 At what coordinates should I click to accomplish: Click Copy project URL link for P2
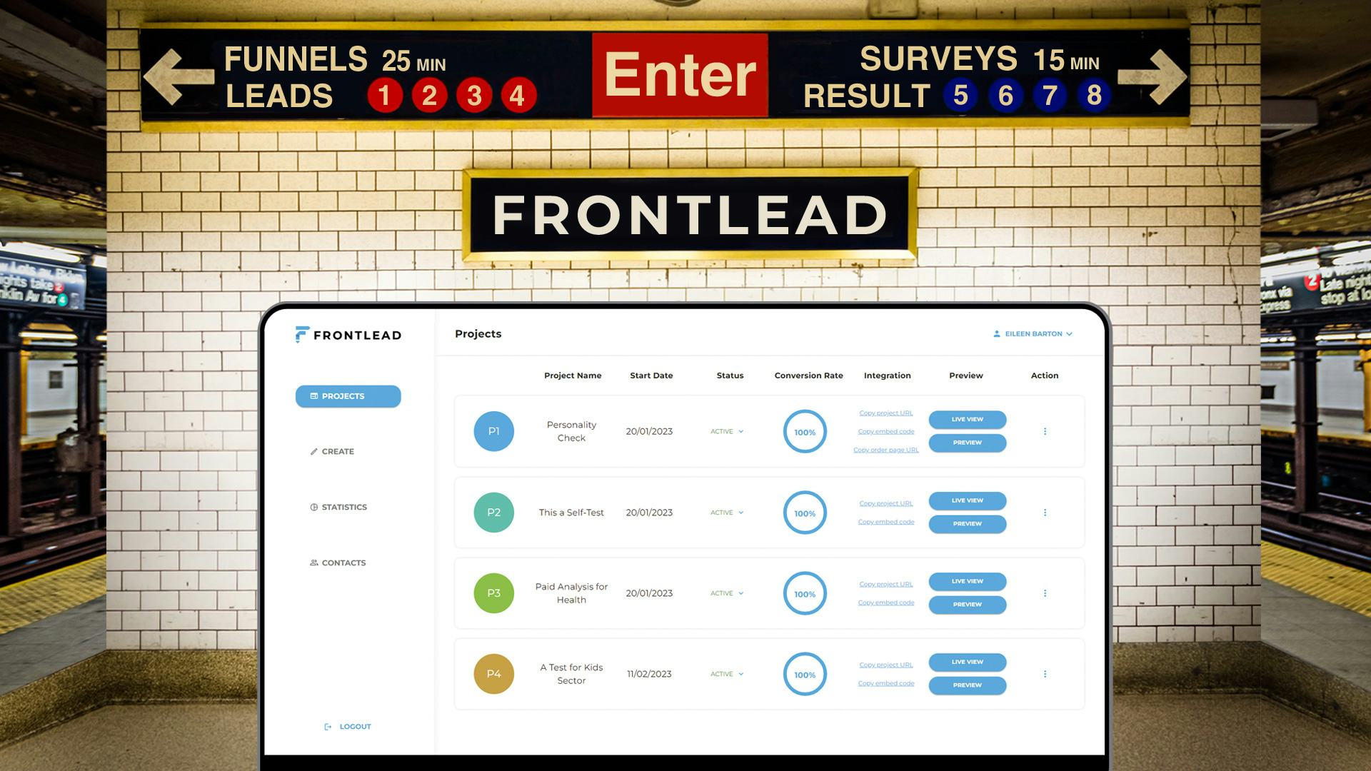[886, 503]
